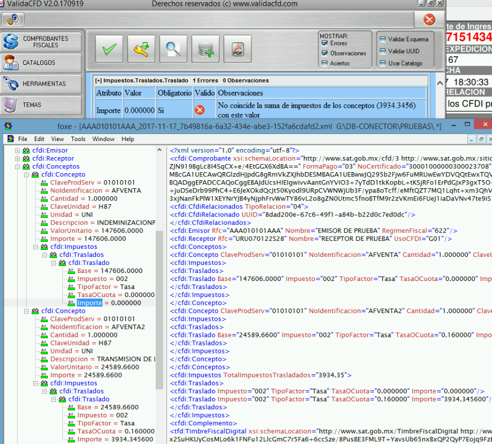Viewport: 492px width, 444px height.
Task: Click the XML tree vertical scrollbar thumb
Action: pos(159,310)
